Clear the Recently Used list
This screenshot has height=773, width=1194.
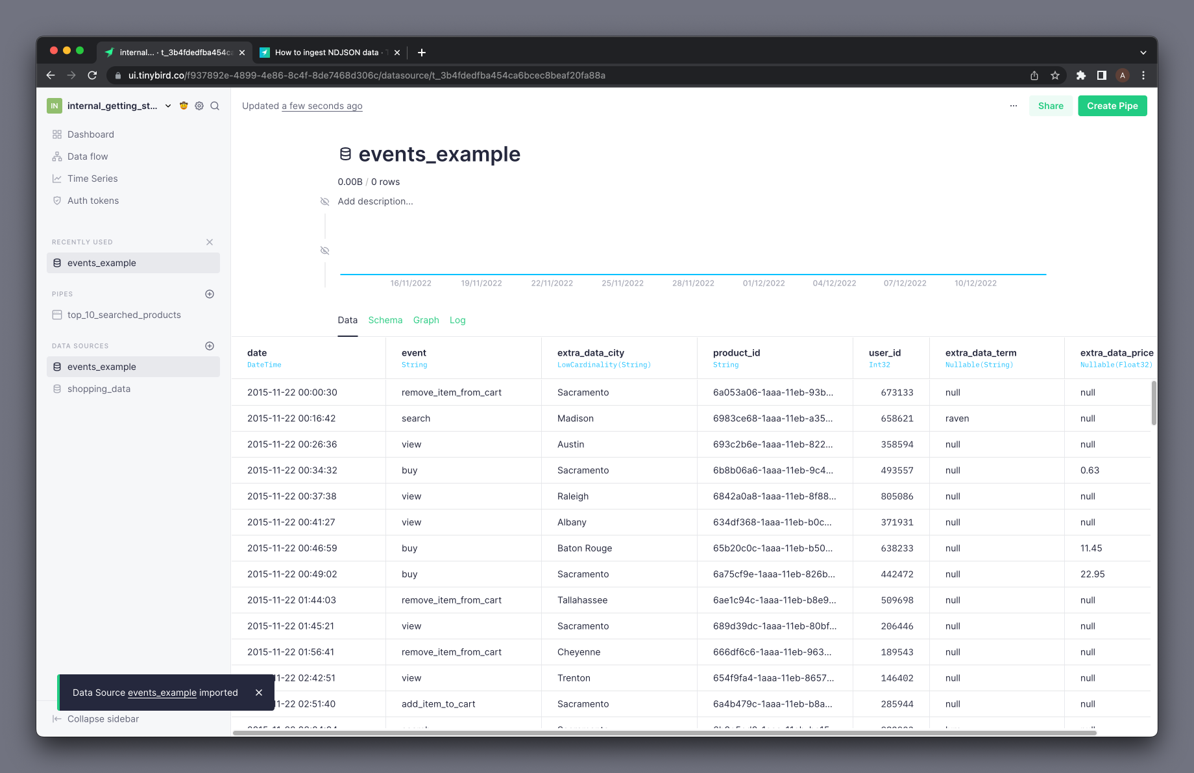tap(210, 242)
